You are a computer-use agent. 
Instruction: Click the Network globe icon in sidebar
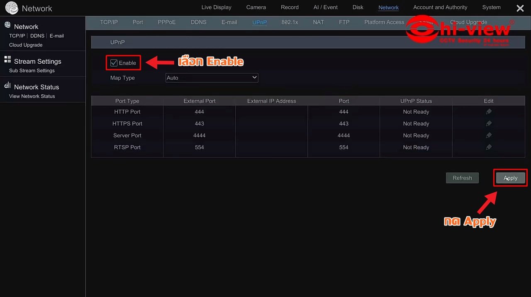pos(7,26)
